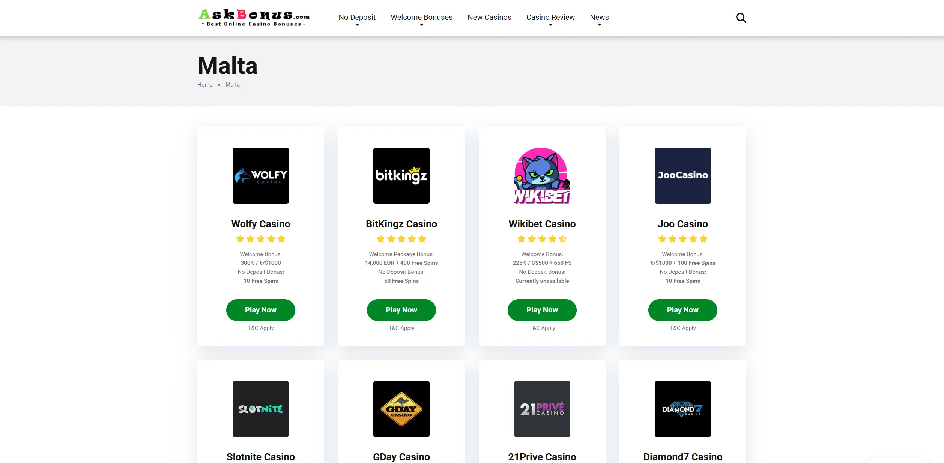The height and width of the screenshot is (463, 944).
Task: Open the Joo Casino title link
Action: tap(683, 224)
